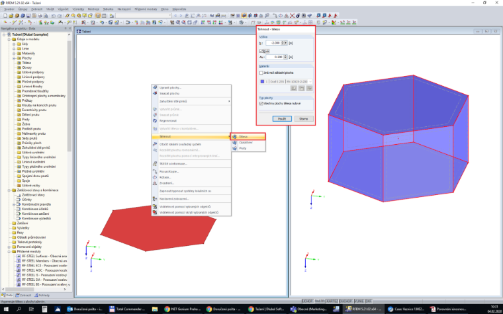Click the Zrcadlení icon in context menu
The width and height of the screenshot is (503, 314).
point(155,183)
